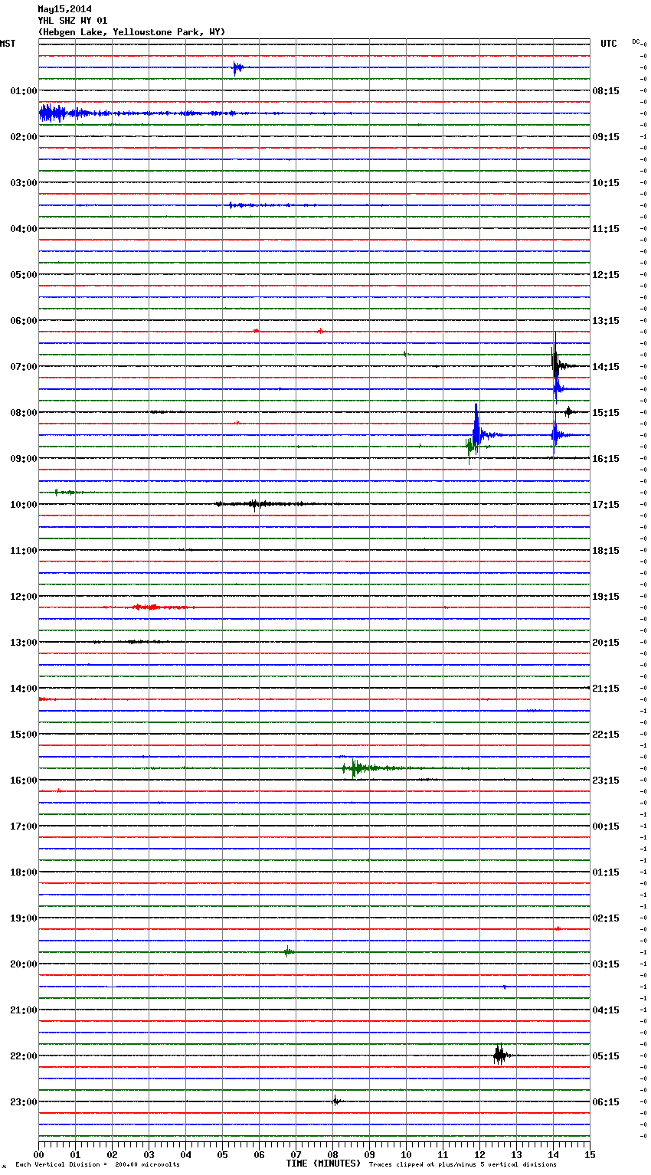Click the UTC time zone header
This screenshot has height=1175, width=651.
pos(609,44)
